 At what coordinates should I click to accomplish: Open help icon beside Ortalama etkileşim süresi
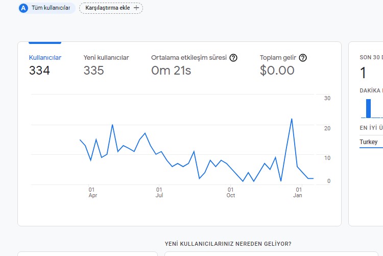click(233, 58)
